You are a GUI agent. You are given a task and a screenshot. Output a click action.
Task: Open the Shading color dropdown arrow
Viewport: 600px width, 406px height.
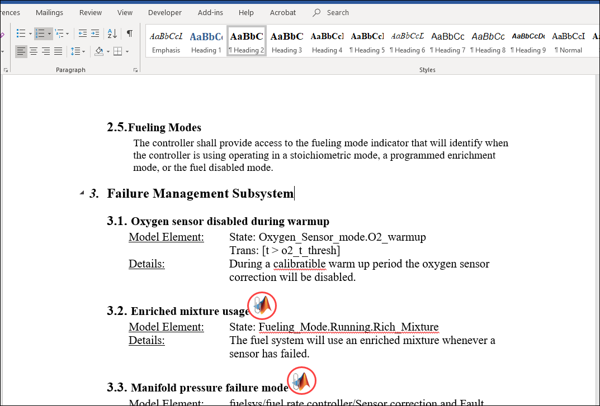point(108,51)
